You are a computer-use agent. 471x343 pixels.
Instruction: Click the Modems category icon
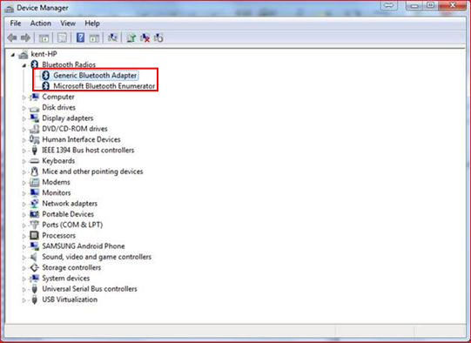(x=34, y=182)
